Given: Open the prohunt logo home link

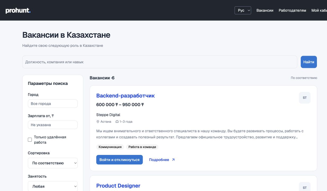Looking at the screenshot, I should click(x=18, y=11).
